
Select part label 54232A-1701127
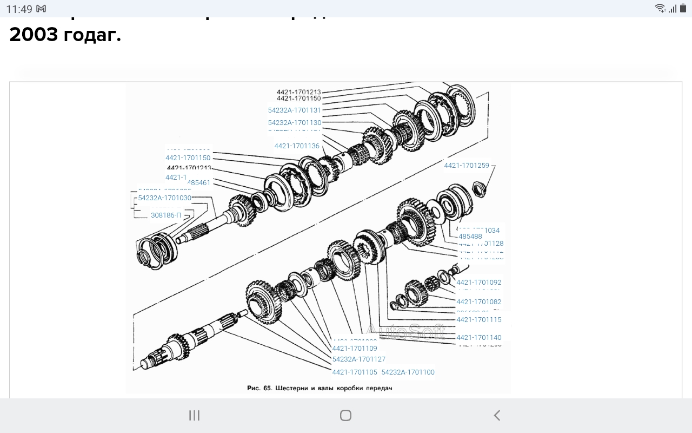click(359, 359)
